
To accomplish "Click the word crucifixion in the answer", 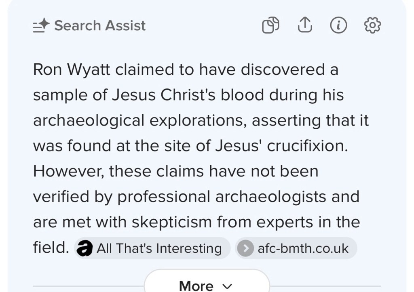I will (x=307, y=146).
